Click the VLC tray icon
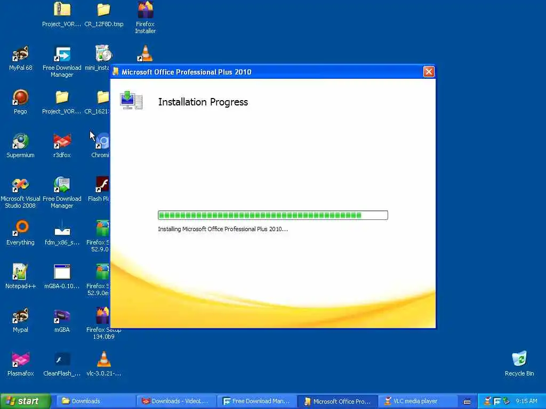This screenshot has width=546, height=409. point(488,401)
